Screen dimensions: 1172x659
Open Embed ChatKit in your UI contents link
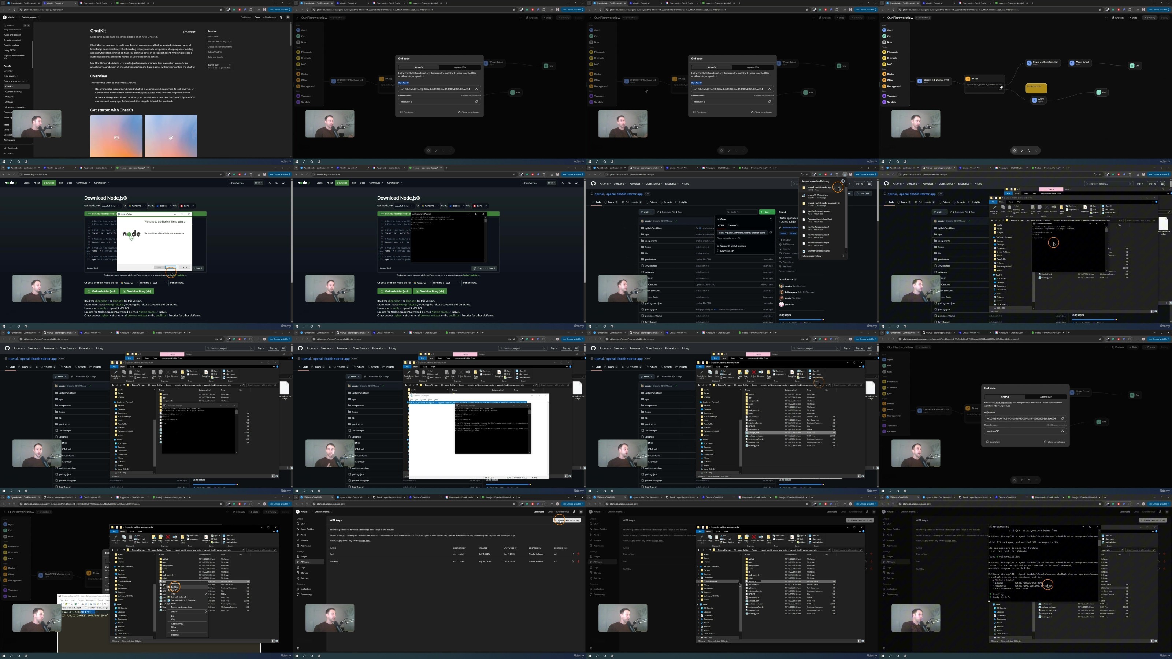(220, 41)
